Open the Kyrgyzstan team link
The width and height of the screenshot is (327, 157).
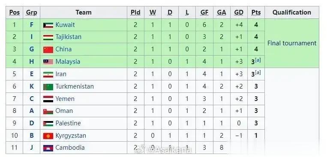point(71,136)
